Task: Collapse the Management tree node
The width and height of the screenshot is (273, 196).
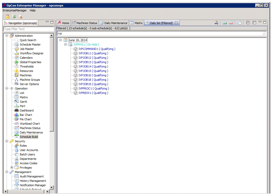Action: point(7,172)
